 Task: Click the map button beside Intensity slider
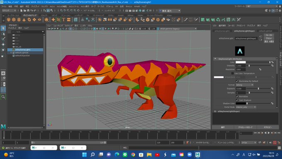coord(272,66)
